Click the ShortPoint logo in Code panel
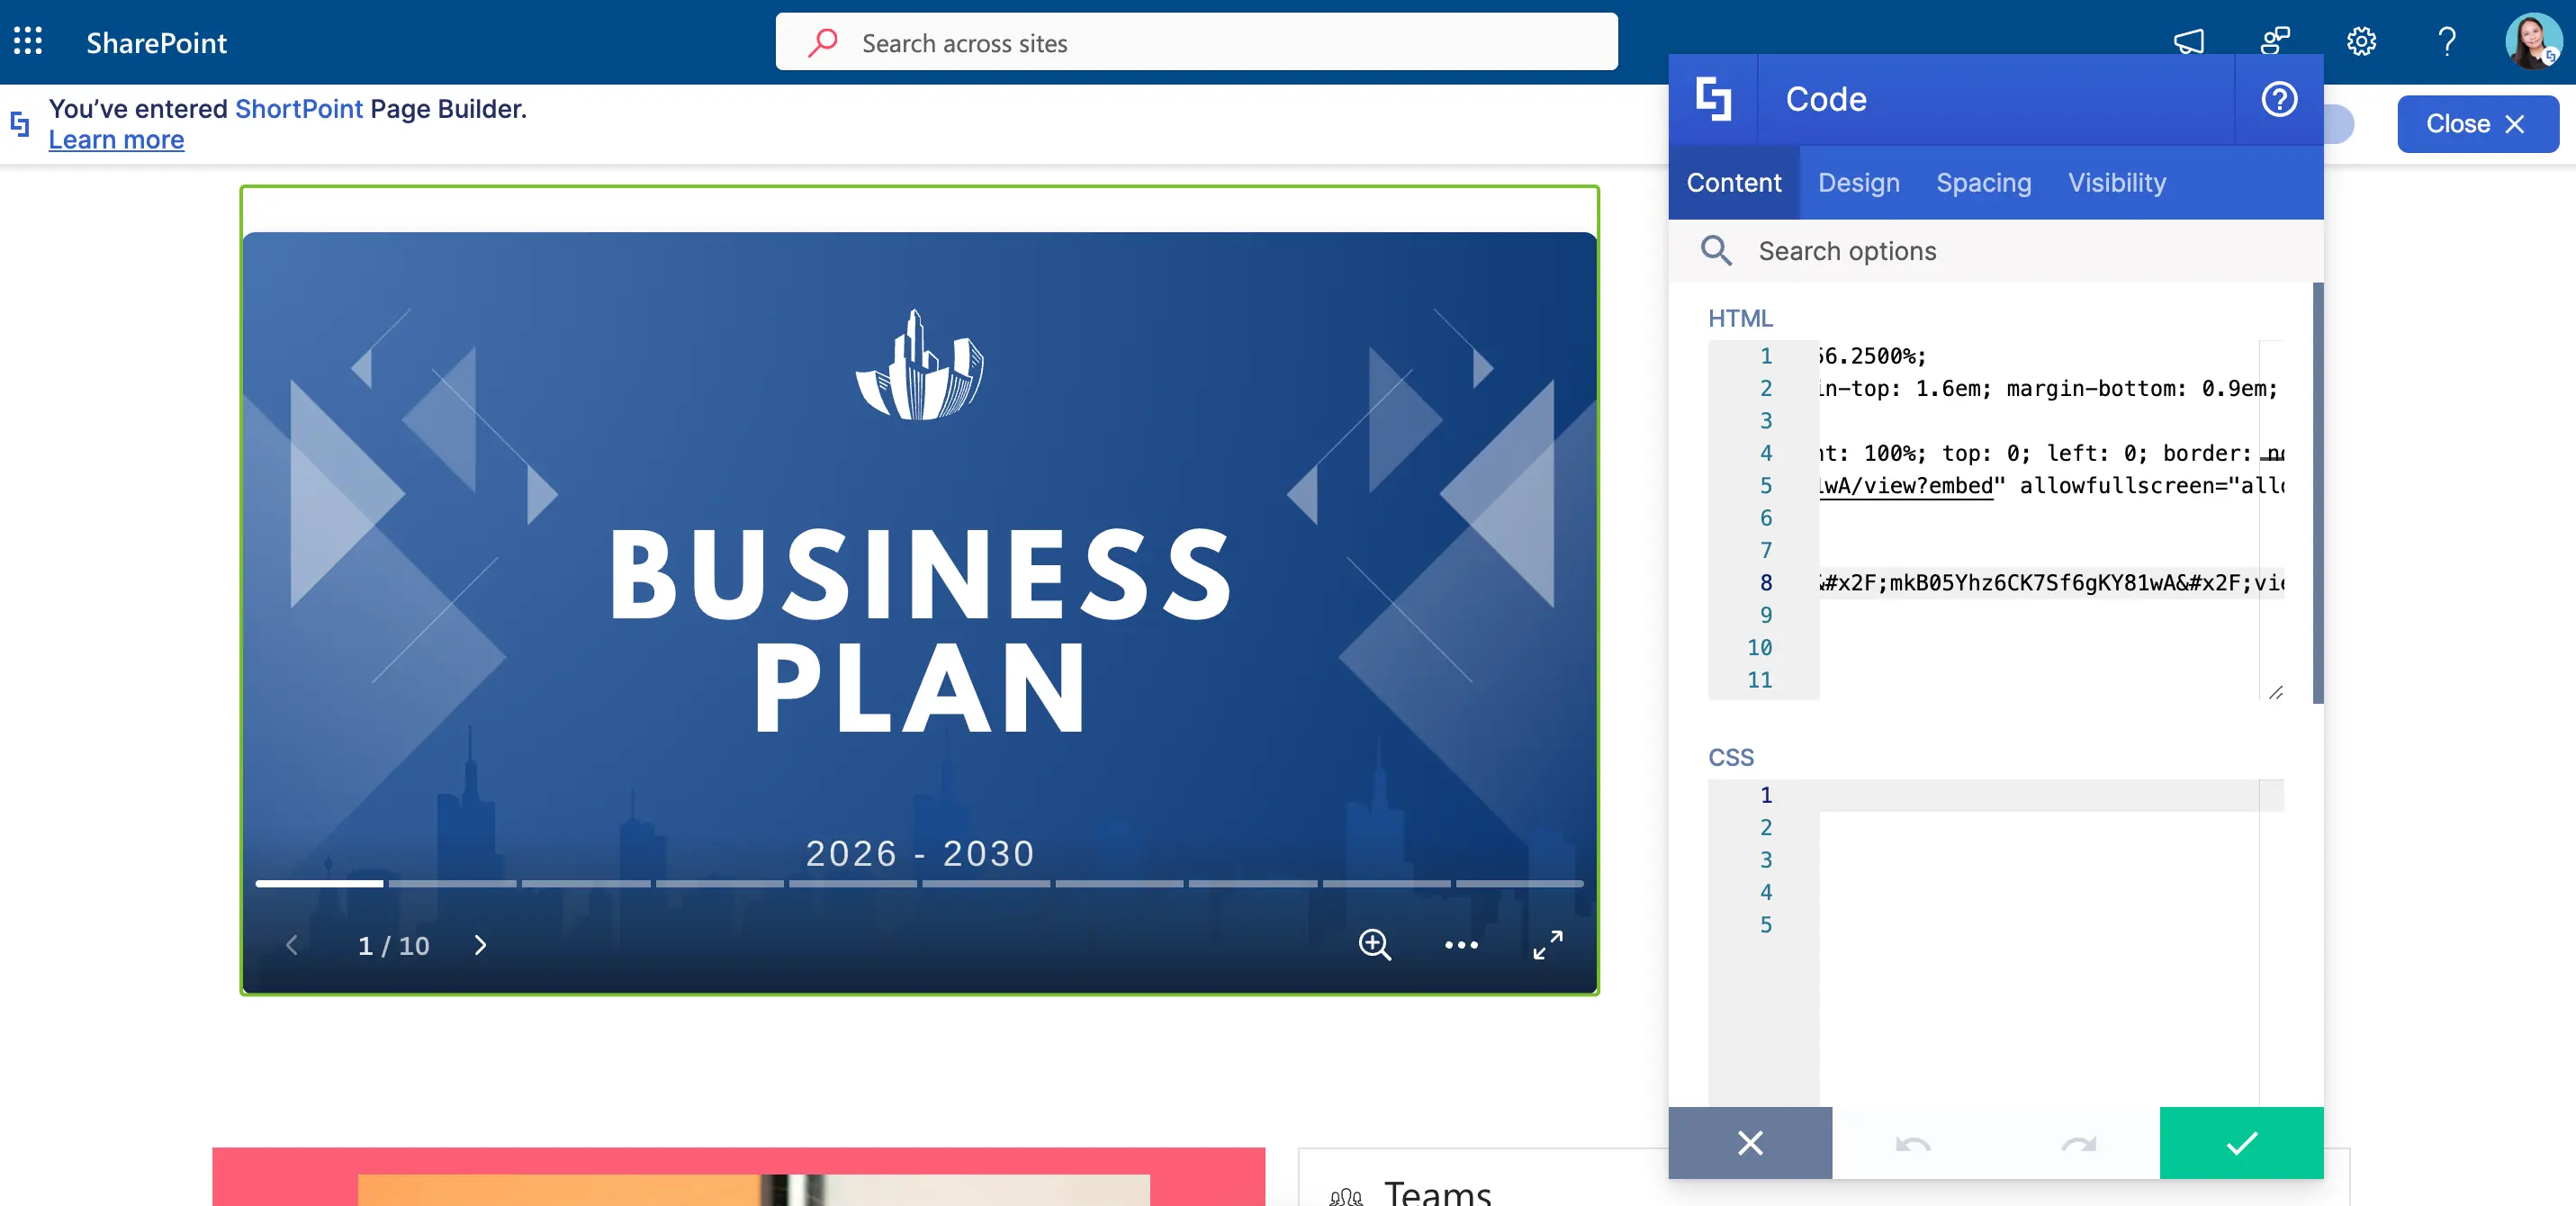This screenshot has height=1206, width=2576. 1713,99
